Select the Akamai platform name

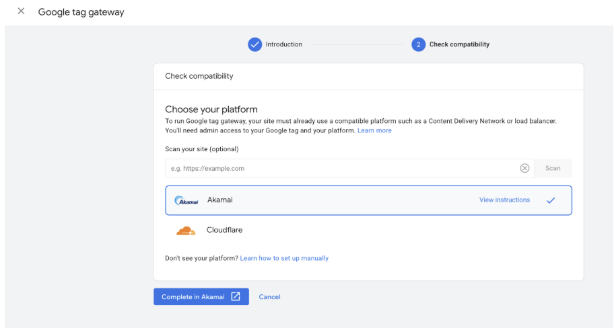pyautogui.click(x=219, y=200)
